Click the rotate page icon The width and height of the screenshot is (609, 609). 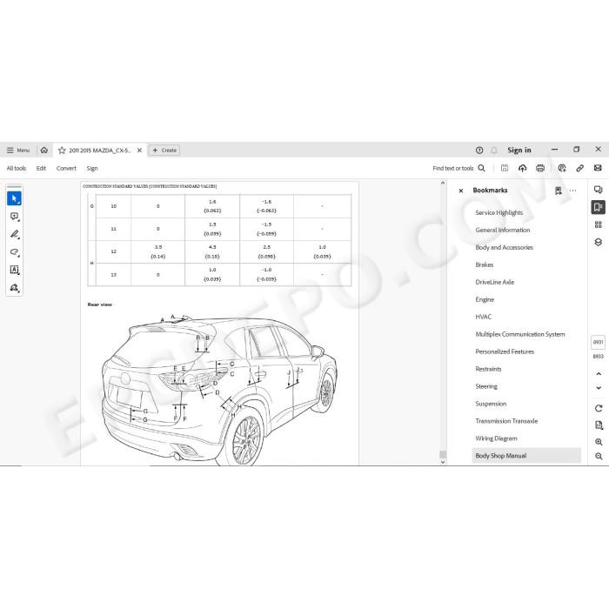pos(599,408)
